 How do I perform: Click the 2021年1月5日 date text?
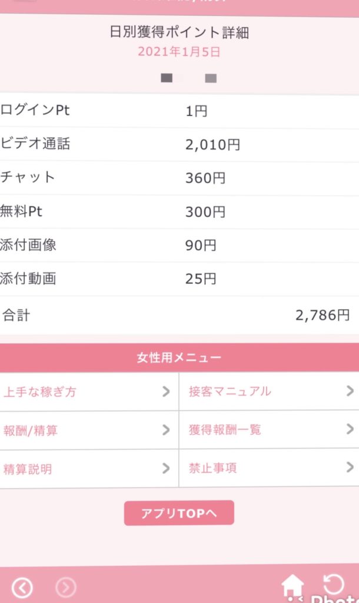179,52
